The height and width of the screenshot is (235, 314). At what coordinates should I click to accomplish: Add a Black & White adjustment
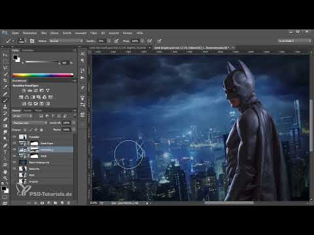point(33,97)
